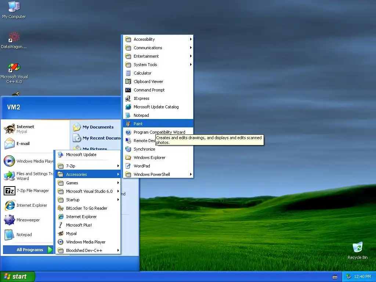Click the system tray notification icon
Viewport: 376px width, 282px height.
pos(349,277)
